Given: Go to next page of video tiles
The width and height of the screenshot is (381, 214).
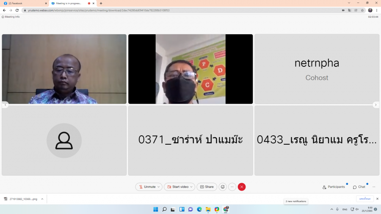Looking at the screenshot, I should (375, 105).
